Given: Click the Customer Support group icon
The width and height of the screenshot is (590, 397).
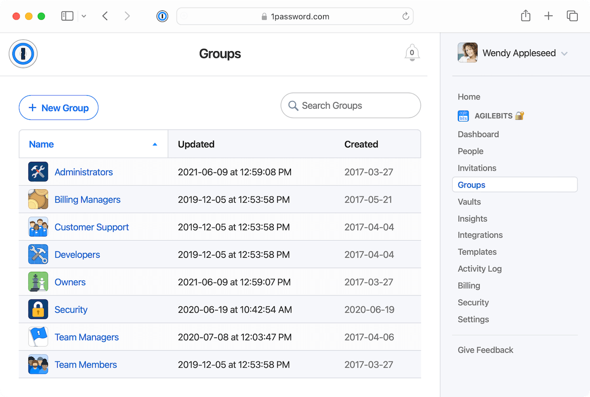Looking at the screenshot, I should pos(38,227).
